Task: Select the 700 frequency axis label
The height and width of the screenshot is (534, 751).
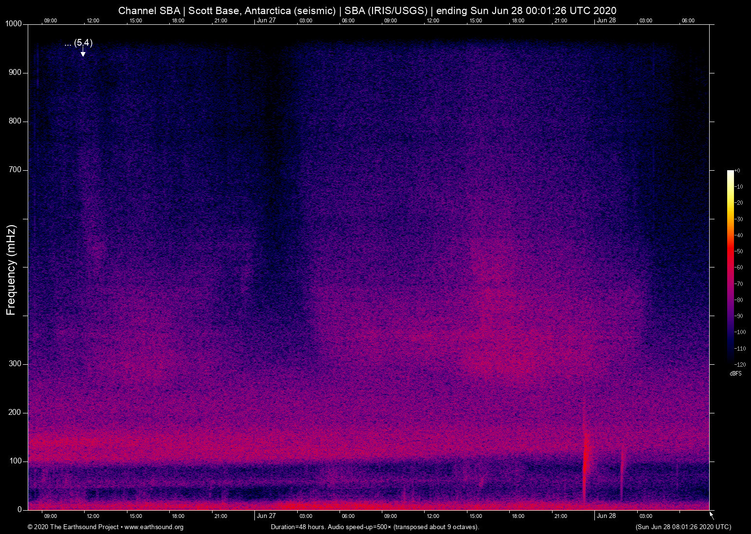Action: pos(15,170)
